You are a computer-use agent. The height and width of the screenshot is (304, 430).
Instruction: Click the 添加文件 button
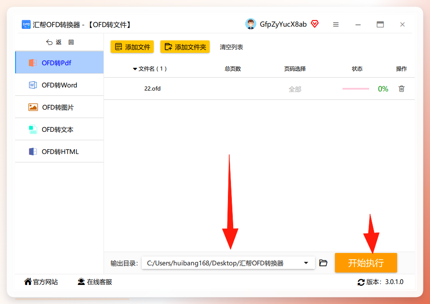(x=132, y=47)
